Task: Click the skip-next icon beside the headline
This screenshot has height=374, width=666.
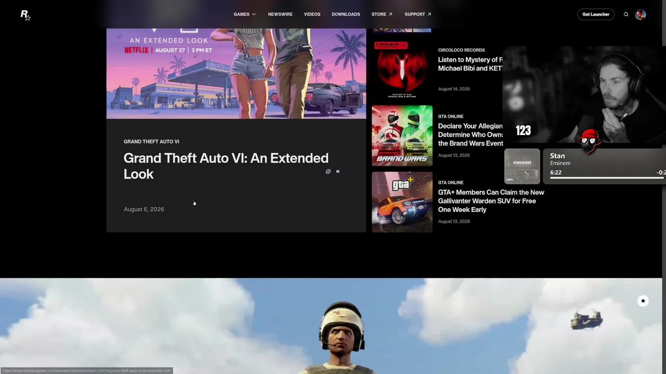Action: tap(338, 171)
